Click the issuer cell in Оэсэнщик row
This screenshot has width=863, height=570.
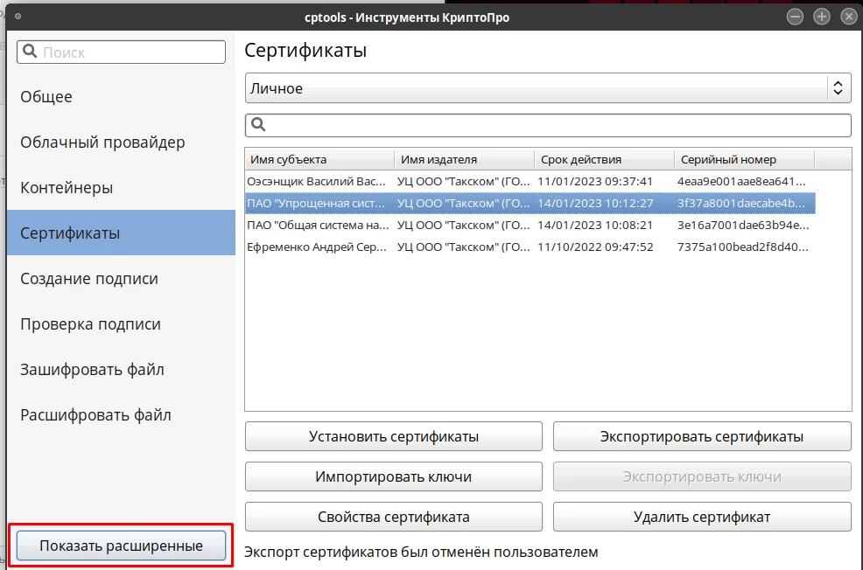click(463, 181)
